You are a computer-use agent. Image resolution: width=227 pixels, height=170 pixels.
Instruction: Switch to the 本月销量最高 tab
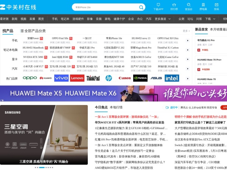[x=218, y=29]
